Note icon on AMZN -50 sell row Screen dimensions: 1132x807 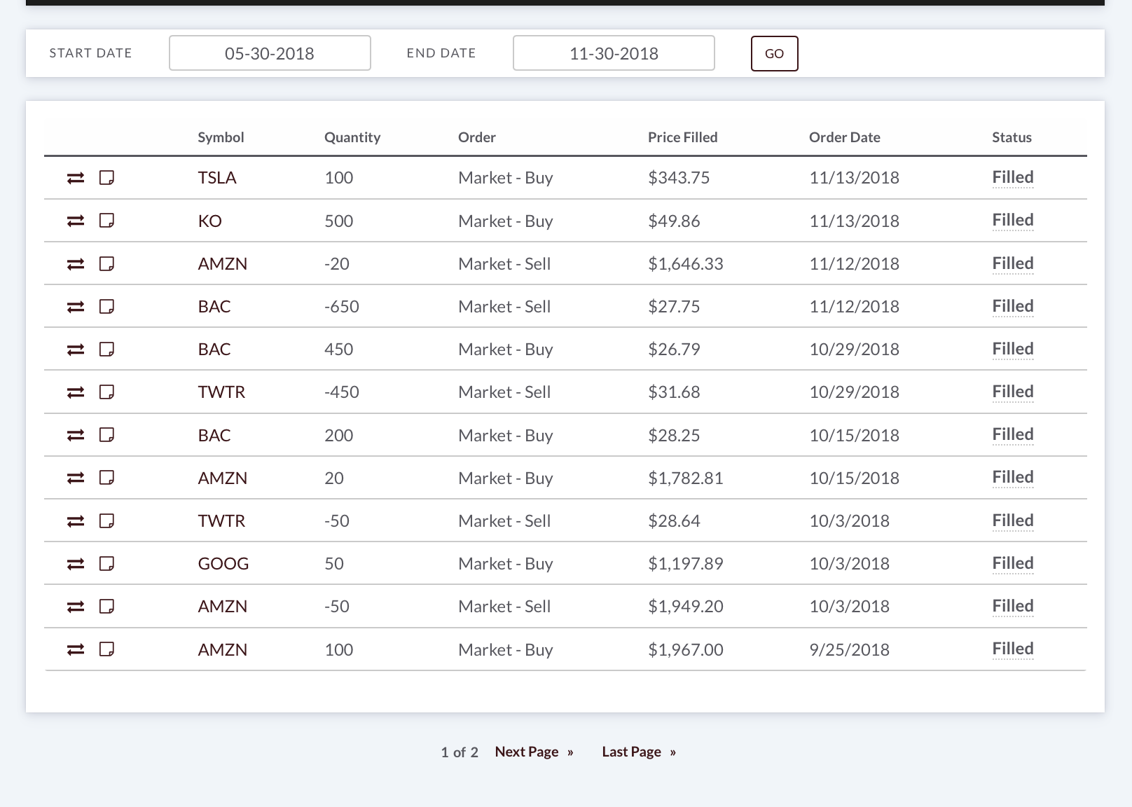click(106, 607)
